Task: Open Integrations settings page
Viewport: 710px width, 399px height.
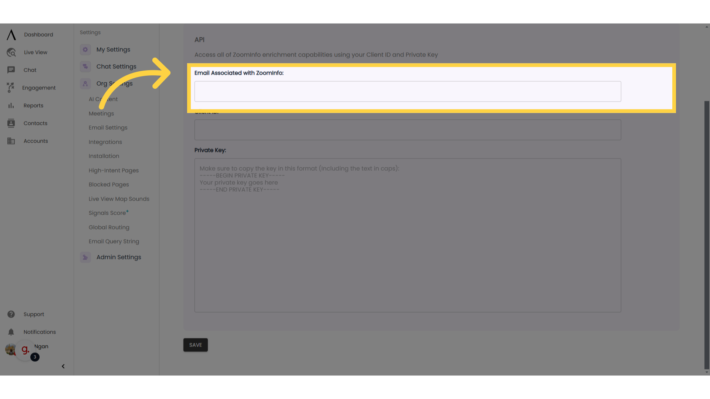Action: point(105,142)
